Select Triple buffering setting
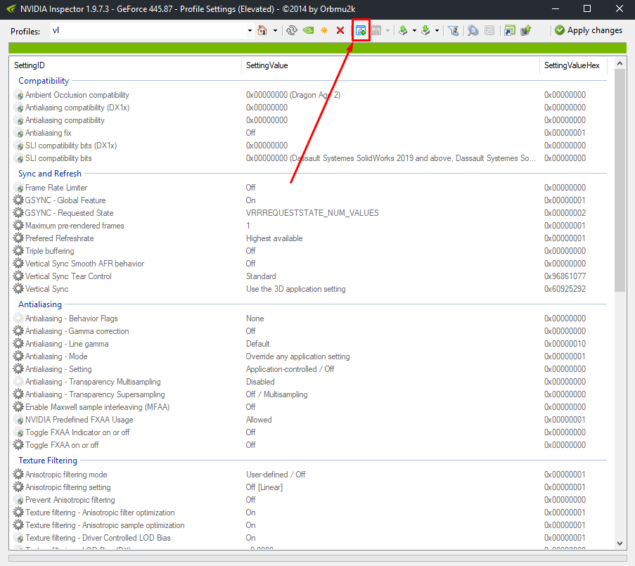The height and width of the screenshot is (566, 635). click(x=50, y=250)
